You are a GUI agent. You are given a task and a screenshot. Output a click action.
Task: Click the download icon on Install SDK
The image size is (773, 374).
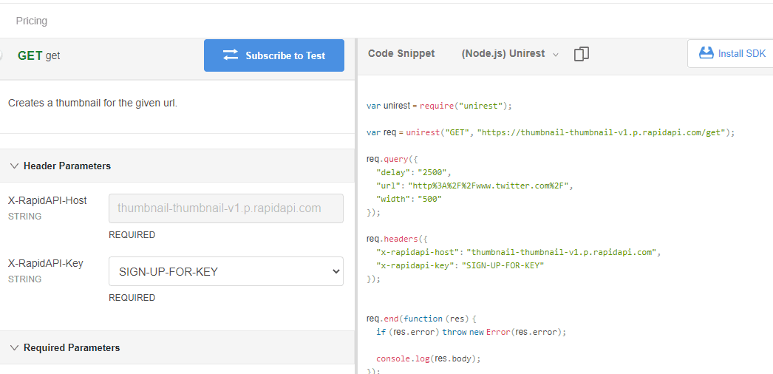click(706, 53)
